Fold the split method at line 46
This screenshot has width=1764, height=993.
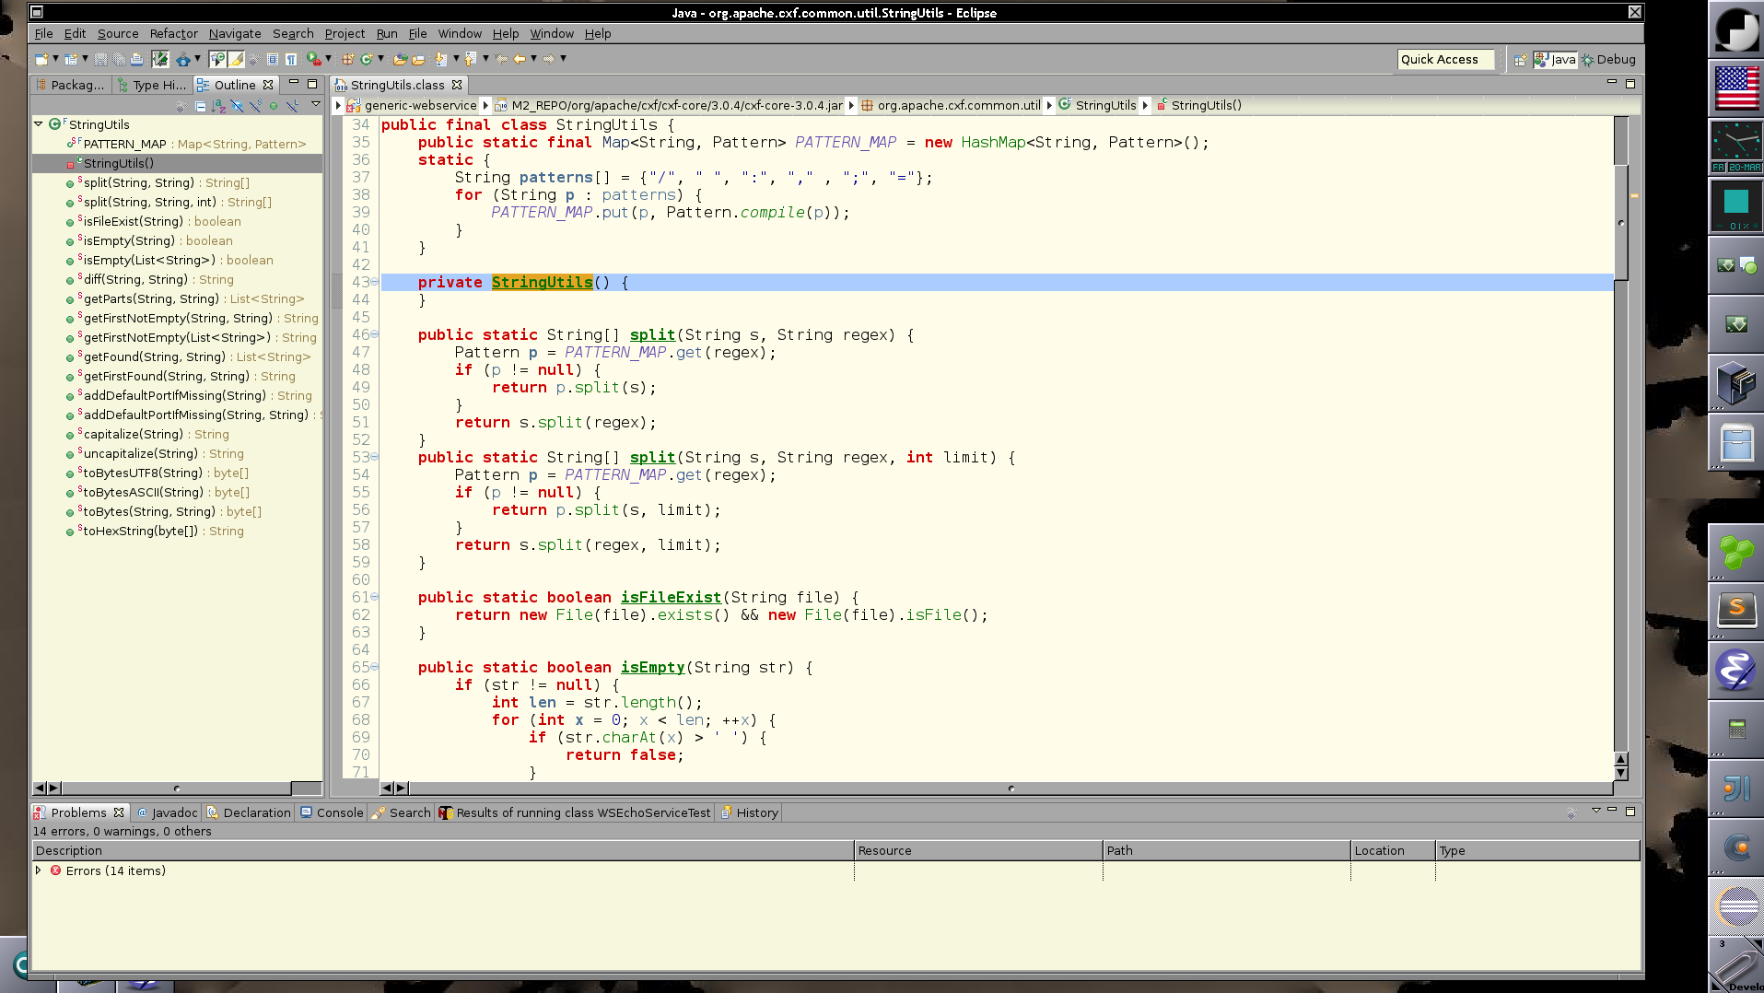point(374,334)
